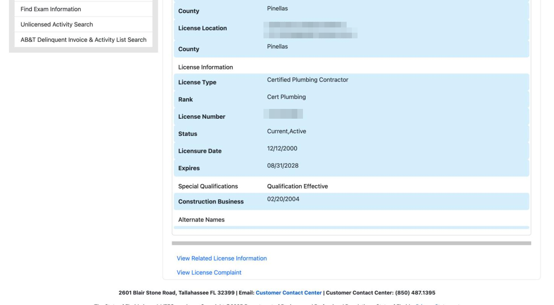Click View Related License Information link
The height and width of the screenshot is (305, 554).
[222, 258]
